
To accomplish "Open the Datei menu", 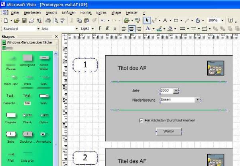I will pyautogui.click(x=15, y=13).
